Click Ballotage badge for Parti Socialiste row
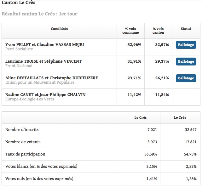Viewport: 202px width, 187px height. coord(186,45)
